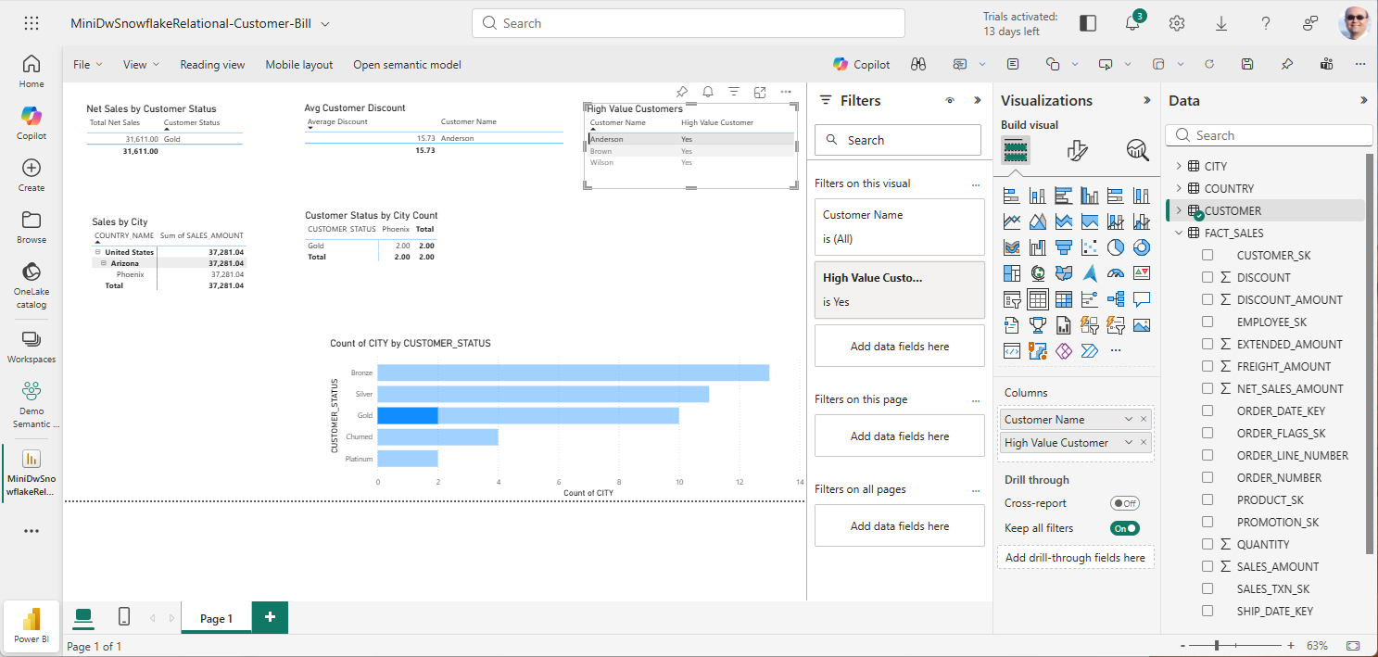
Task: Disable the Keep all filters toggle
Action: pos(1125,528)
